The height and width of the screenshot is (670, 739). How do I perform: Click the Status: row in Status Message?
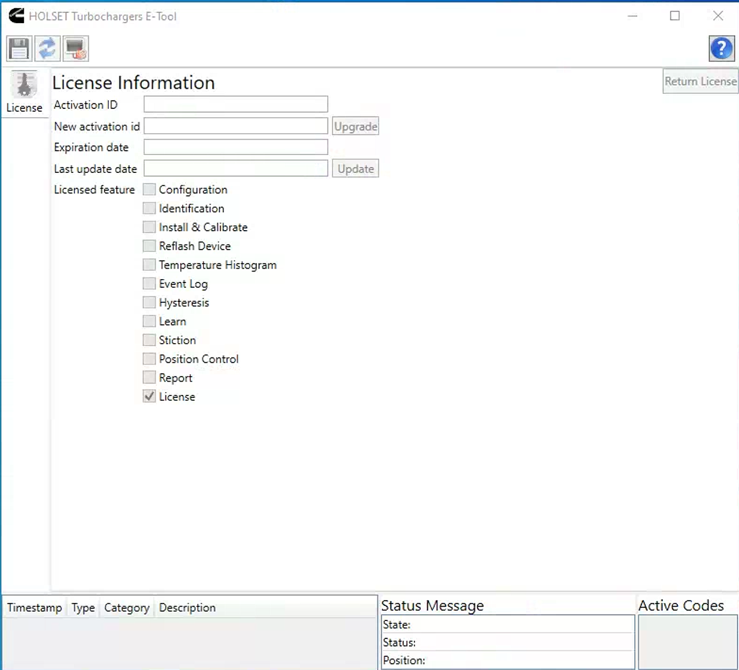(x=508, y=642)
